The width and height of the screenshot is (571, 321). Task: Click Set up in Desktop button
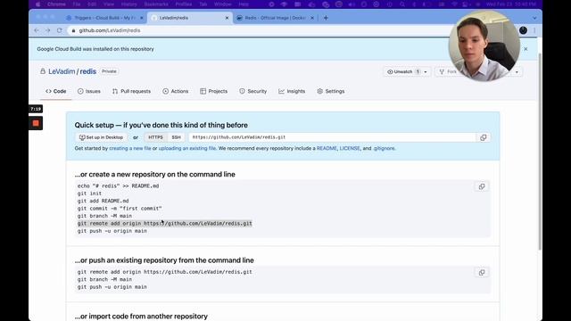pyautogui.click(x=101, y=137)
